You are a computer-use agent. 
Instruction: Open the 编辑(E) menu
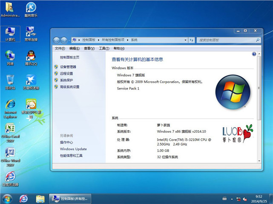coord(75,48)
